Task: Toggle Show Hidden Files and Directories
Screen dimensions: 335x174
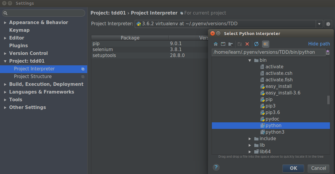Action: click(x=265, y=44)
